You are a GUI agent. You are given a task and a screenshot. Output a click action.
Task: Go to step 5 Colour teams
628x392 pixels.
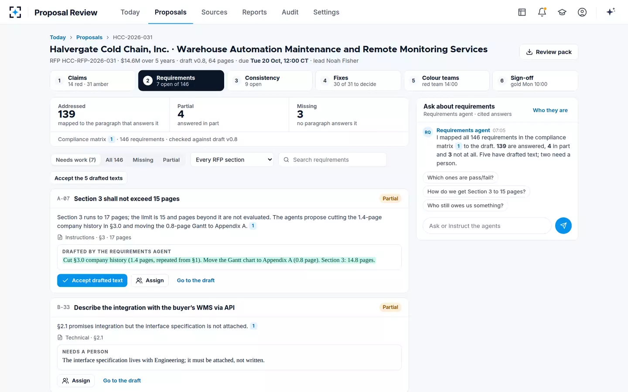tap(447, 81)
